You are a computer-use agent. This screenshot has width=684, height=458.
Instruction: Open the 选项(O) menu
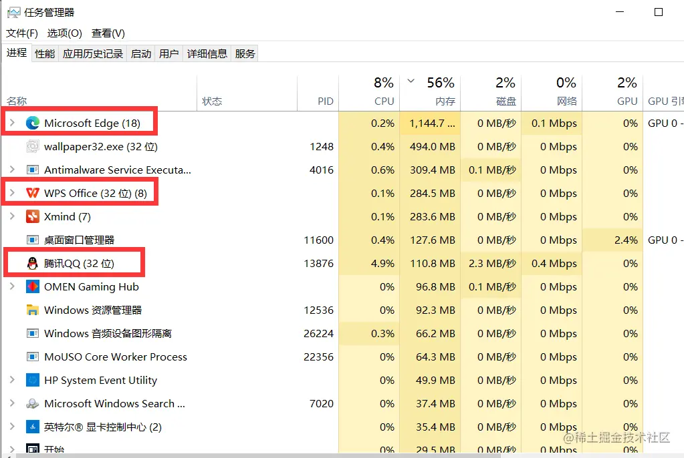65,33
